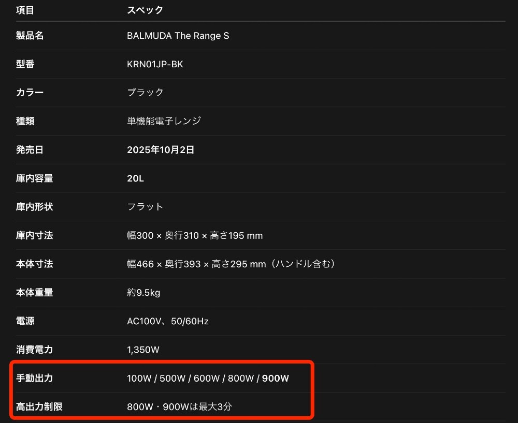
Task: Select release date 2025年10月2日
Action: 161,149
